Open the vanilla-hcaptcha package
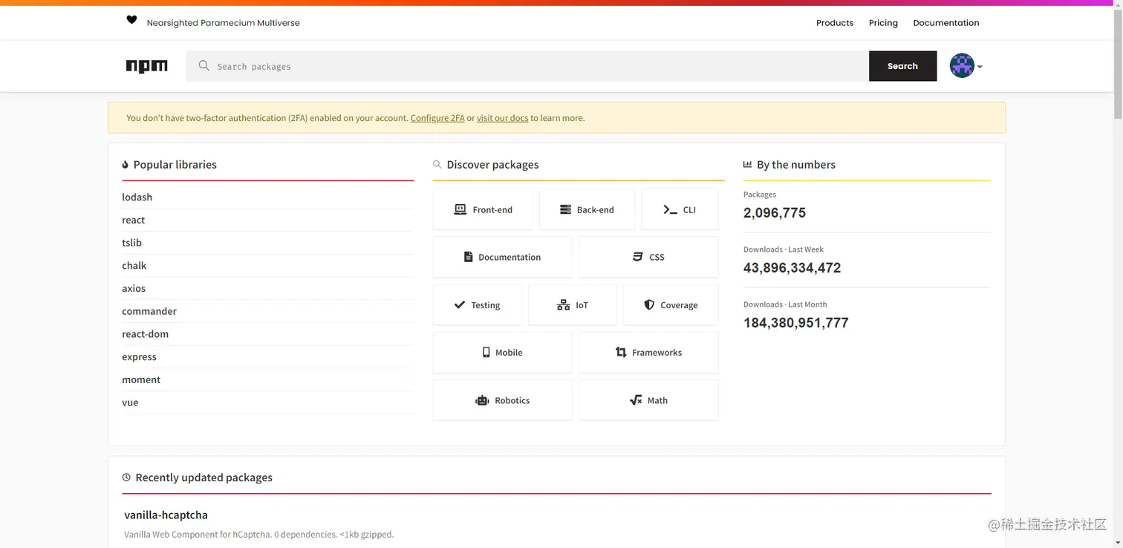 [166, 515]
